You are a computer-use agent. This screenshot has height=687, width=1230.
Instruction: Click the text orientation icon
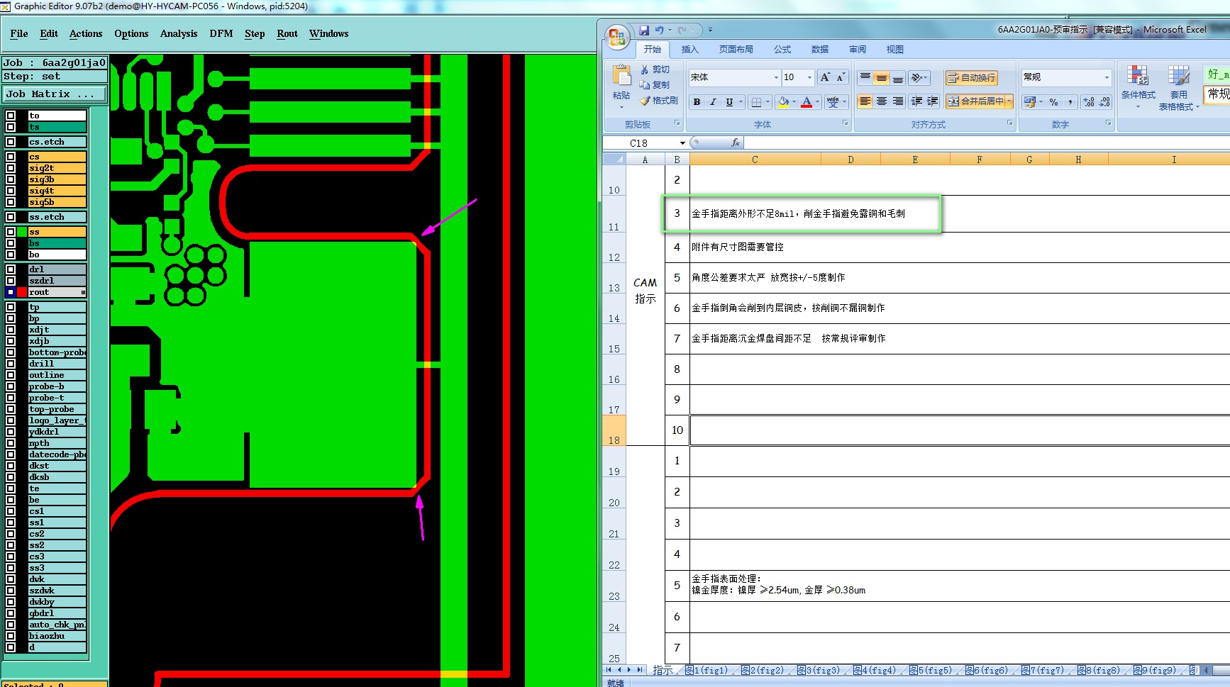pyautogui.click(x=916, y=77)
